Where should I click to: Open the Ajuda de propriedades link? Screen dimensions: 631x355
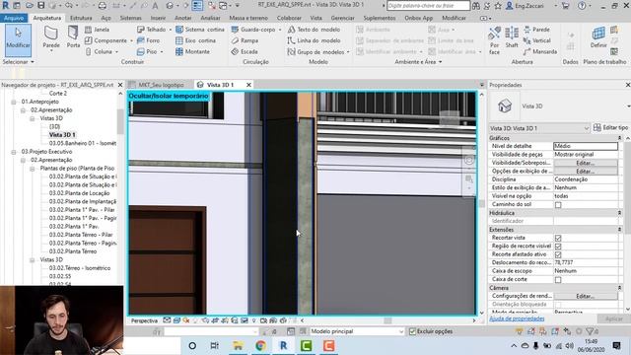[517, 319]
